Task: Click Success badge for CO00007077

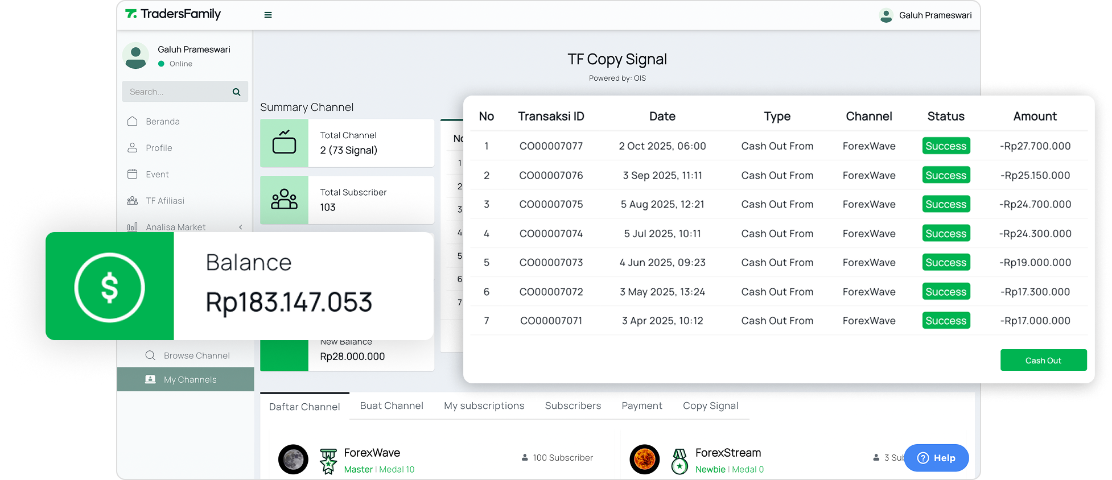Action: [946, 146]
